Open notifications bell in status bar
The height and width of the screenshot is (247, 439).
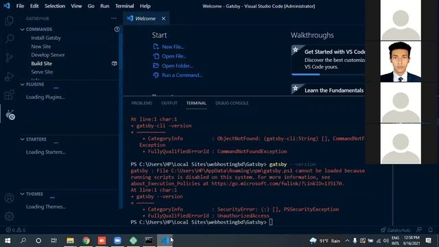430,230
